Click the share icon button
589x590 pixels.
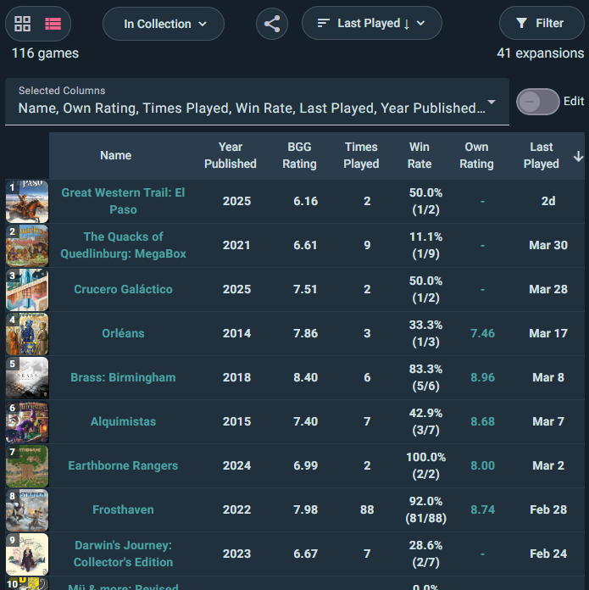(x=272, y=24)
